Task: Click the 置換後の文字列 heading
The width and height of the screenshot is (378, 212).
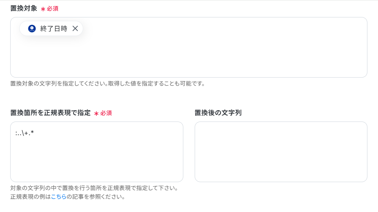Action: click(x=218, y=113)
